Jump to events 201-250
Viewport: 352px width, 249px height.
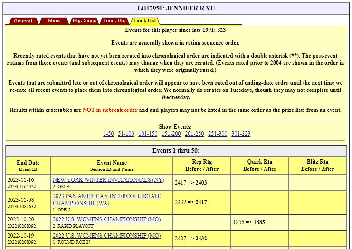194,134
